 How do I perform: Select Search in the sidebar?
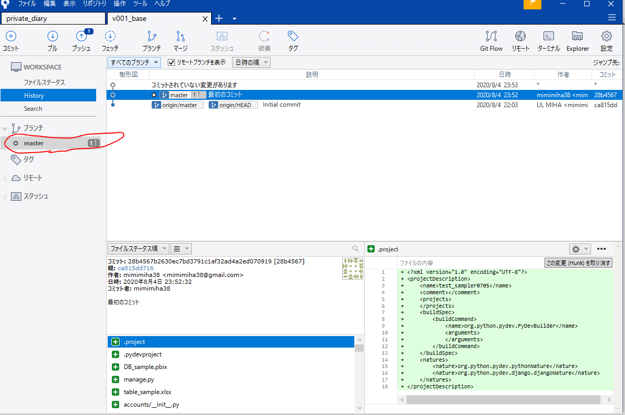coord(33,108)
